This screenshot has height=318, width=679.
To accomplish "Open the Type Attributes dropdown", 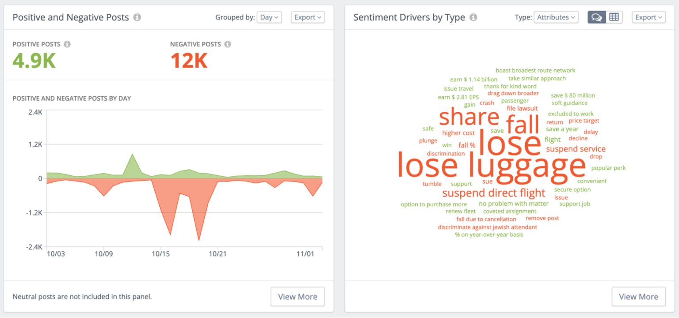I will click(x=556, y=17).
